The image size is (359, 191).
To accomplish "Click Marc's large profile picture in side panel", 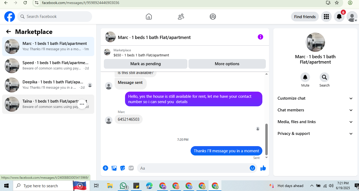I will click(x=315, y=42).
